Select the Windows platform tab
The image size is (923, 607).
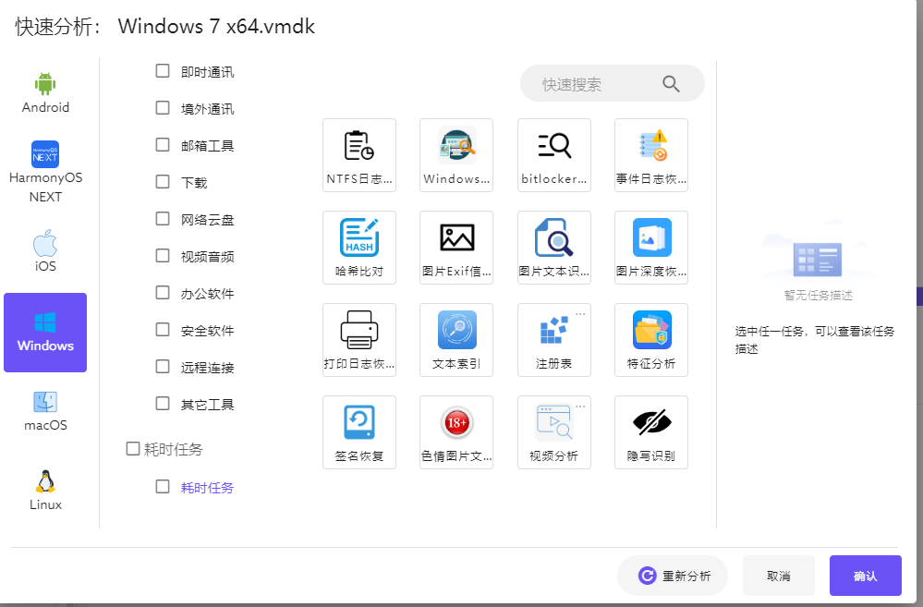45,333
